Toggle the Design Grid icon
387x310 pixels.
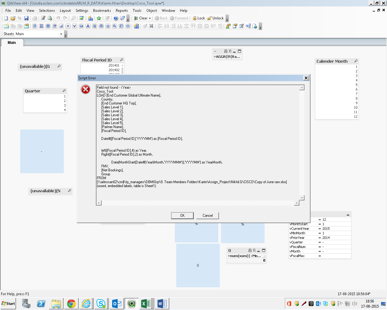point(151,26)
